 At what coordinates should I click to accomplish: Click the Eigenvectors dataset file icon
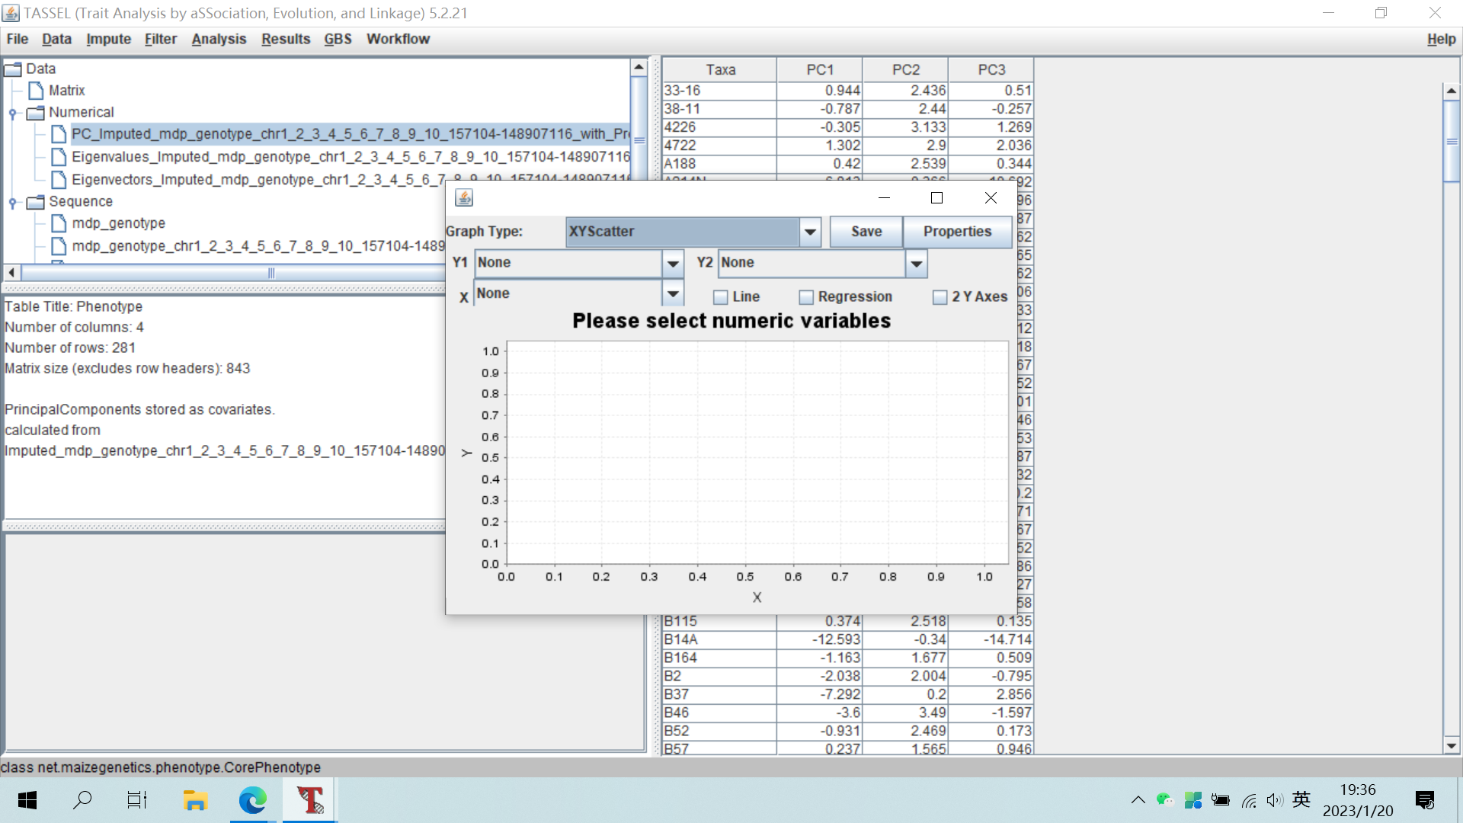(59, 180)
